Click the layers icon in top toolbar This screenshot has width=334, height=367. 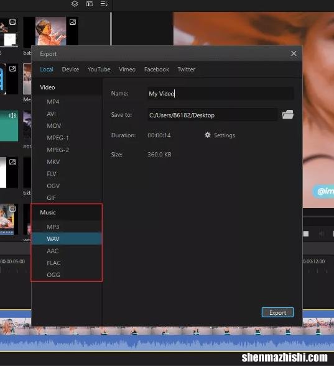click(x=75, y=4)
